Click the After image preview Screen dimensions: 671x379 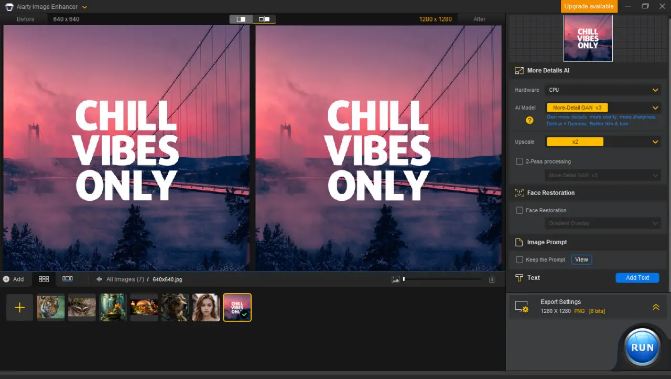[x=378, y=148]
